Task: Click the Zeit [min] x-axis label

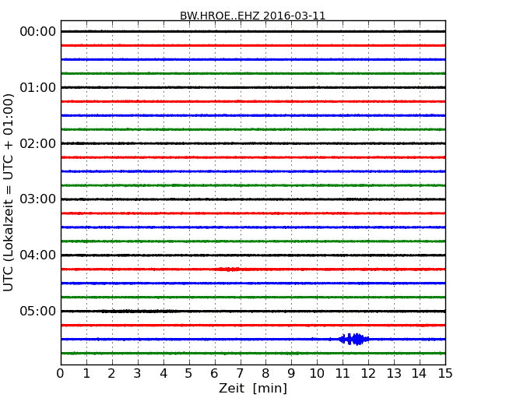Action: pyautogui.click(x=253, y=388)
